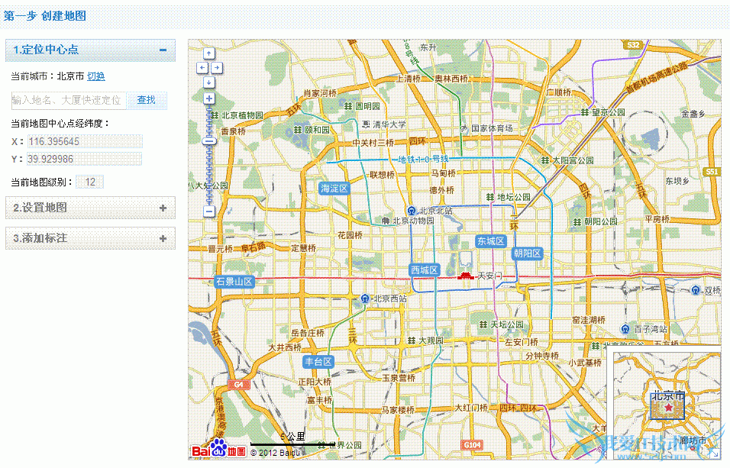
Task: Click the pan right arrow on the map
Action: click(215, 67)
